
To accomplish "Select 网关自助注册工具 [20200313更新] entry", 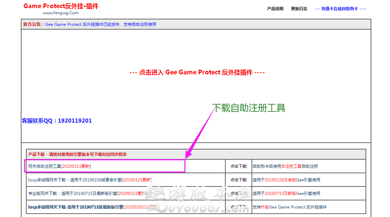I will [x=59, y=166].
